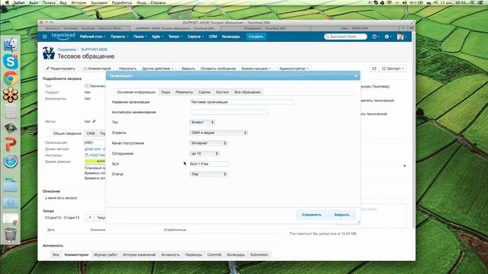Click the teamlead logo

[x=63, y=37]
